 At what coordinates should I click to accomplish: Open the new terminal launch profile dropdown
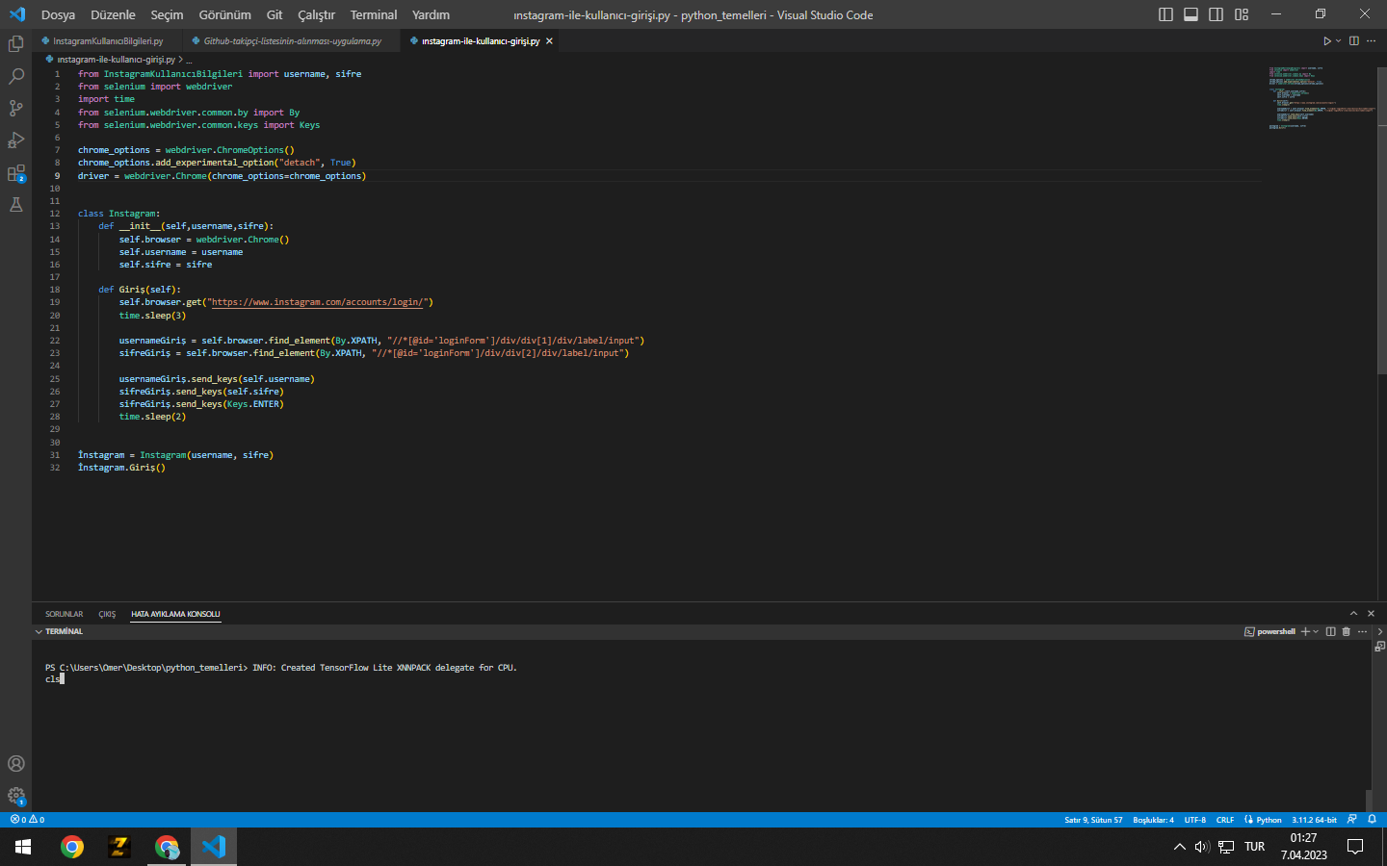click(x=1316, y=632)
